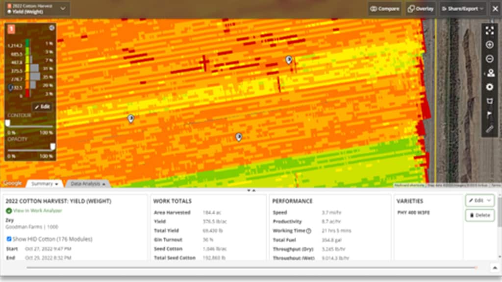Toggle Show HID Cotton checkbox
Image resolution: width=502 pixels, height=282 pixels.
coord(9,239)
